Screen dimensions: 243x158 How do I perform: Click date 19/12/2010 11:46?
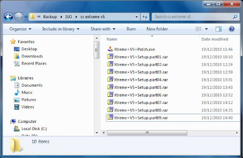217,50
